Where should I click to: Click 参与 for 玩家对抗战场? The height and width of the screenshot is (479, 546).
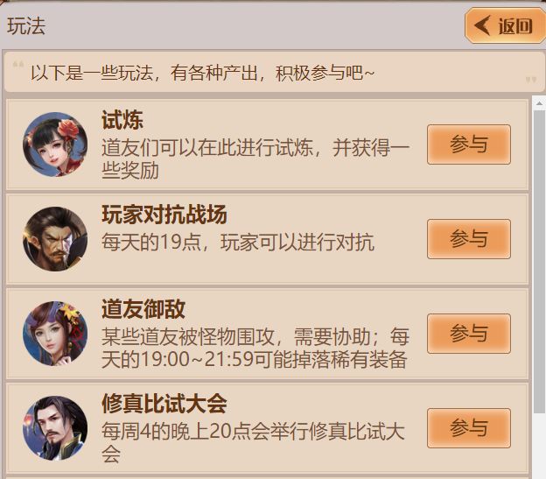point(469,239)
